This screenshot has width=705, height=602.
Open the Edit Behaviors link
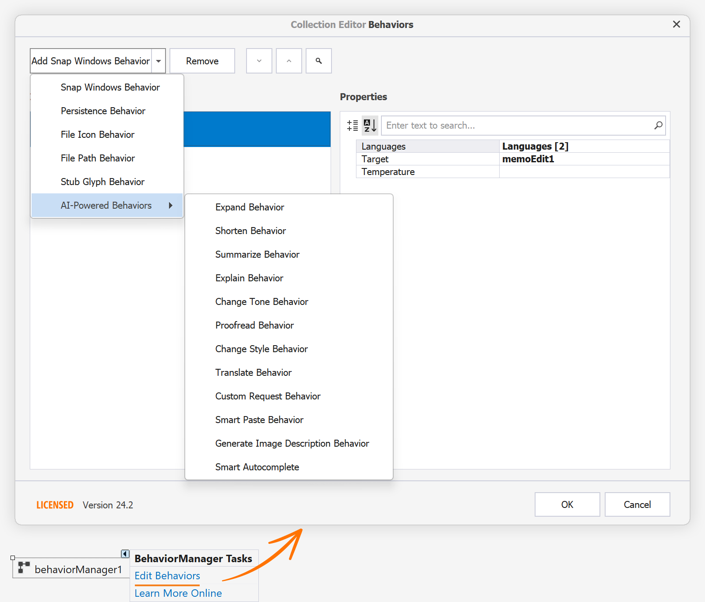point(167,576)
